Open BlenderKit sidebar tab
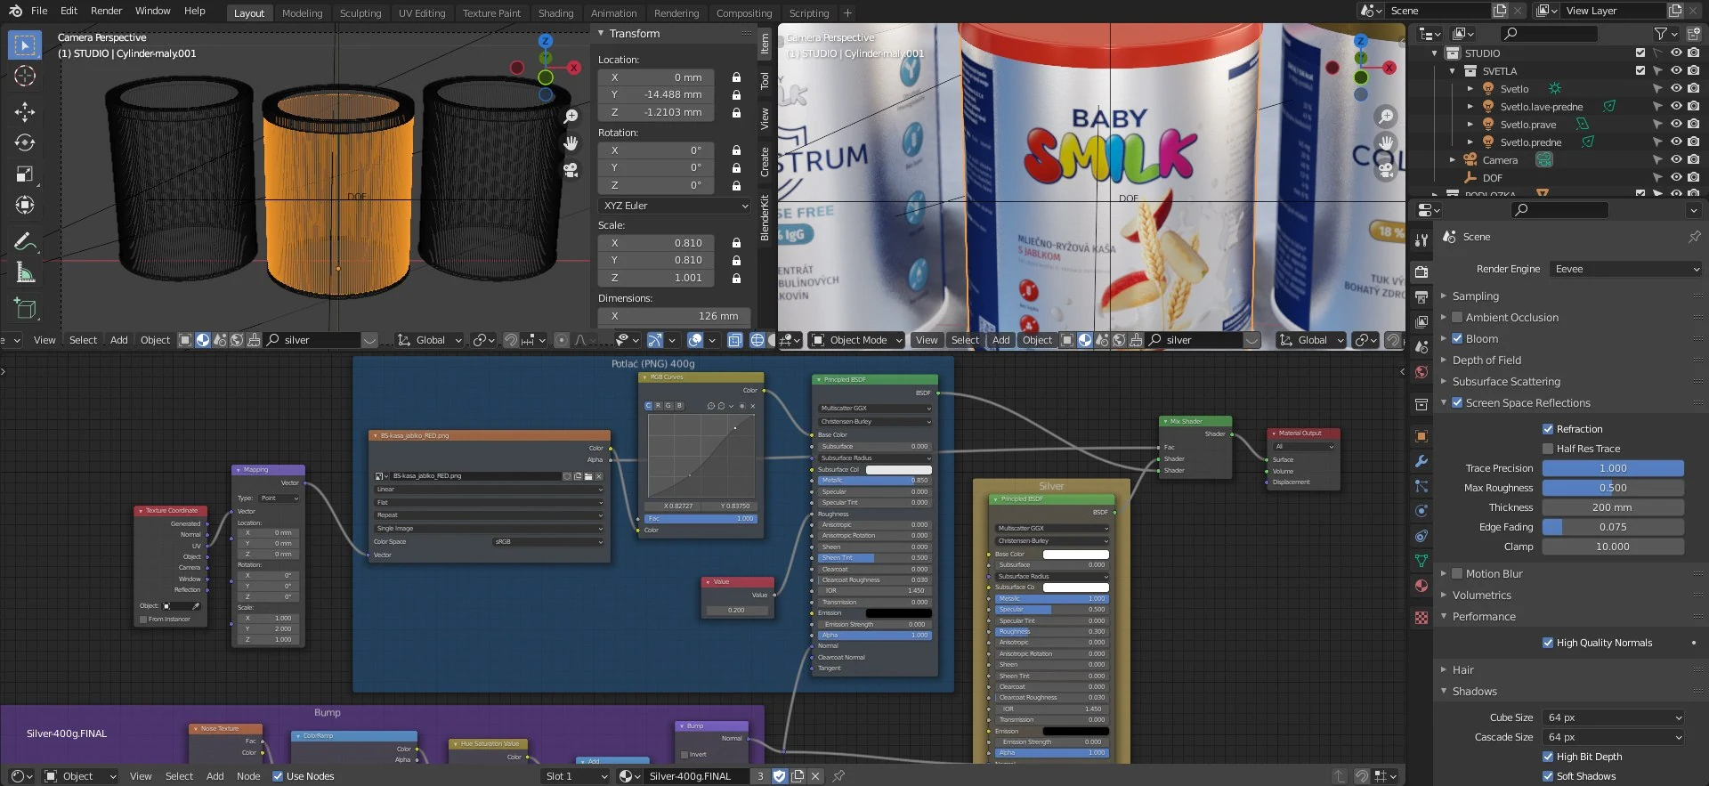 [765, 218]
